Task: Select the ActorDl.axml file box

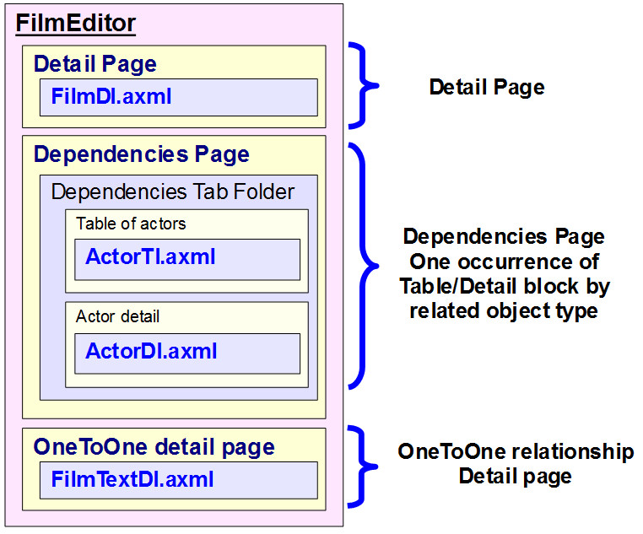Action: tap(187, 353)
